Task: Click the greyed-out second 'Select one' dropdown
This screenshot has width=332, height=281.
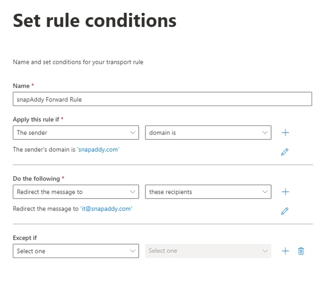Action: click(x=208, y=251)
